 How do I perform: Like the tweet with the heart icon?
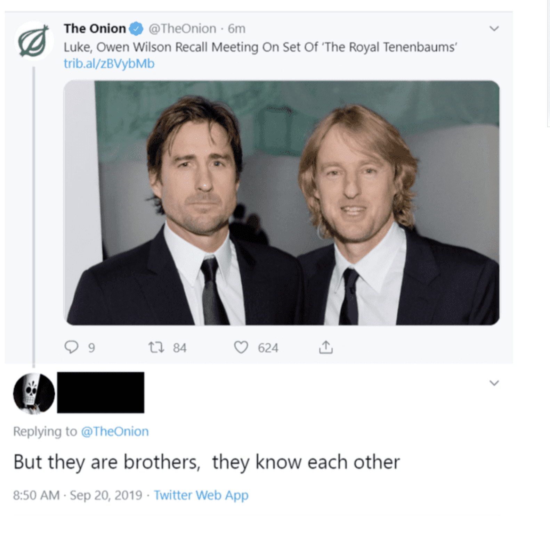241,347
